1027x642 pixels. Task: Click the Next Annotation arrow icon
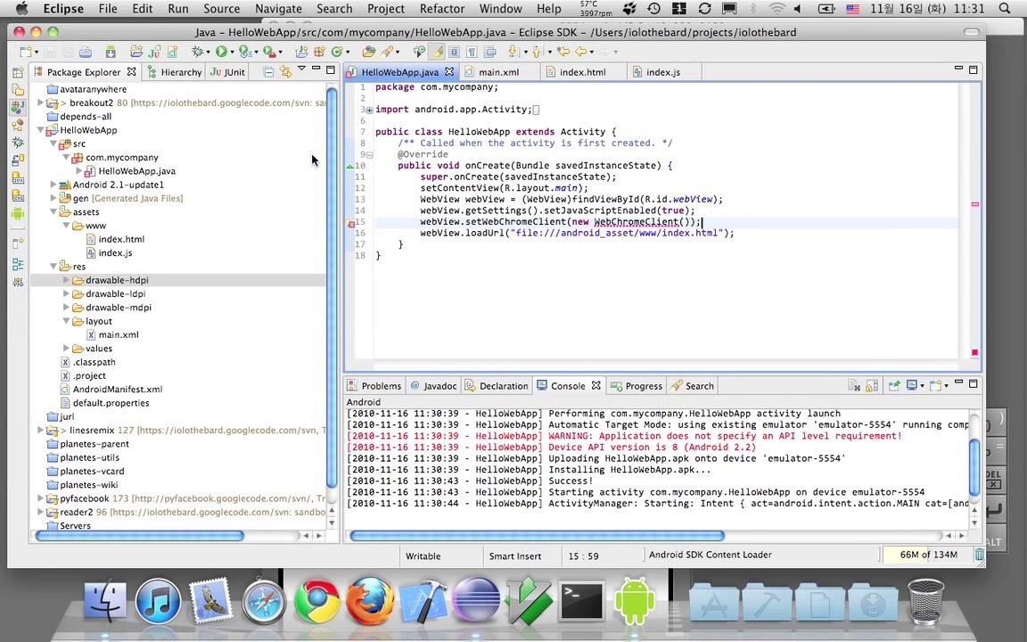pyautogui.click(x=513, y=51)
